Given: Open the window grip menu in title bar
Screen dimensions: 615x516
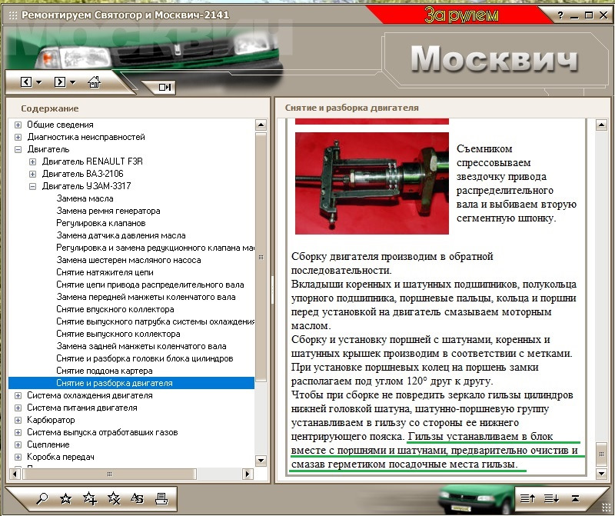Looking at the screenshot, I should point(13,15).
